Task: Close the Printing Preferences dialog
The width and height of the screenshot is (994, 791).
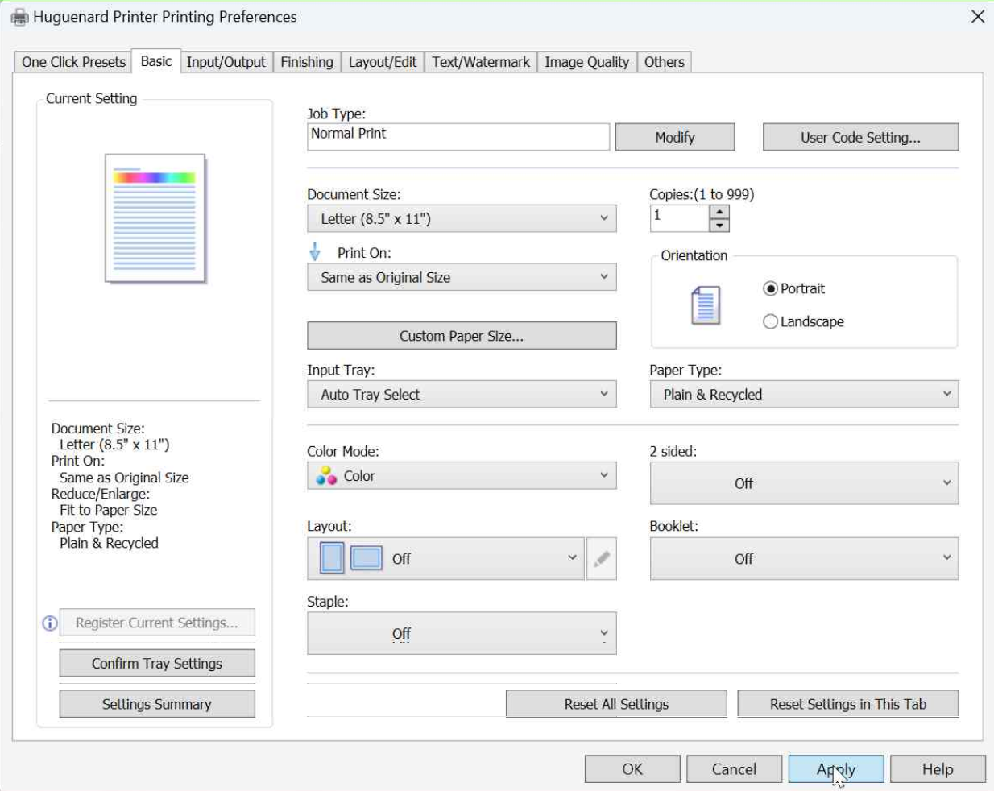Action: [977, 17]
